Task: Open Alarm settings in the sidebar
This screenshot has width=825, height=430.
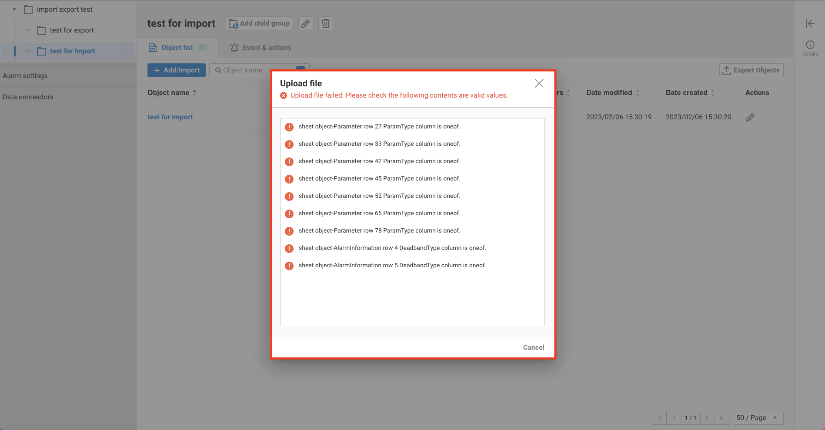Action: (25, 76)
